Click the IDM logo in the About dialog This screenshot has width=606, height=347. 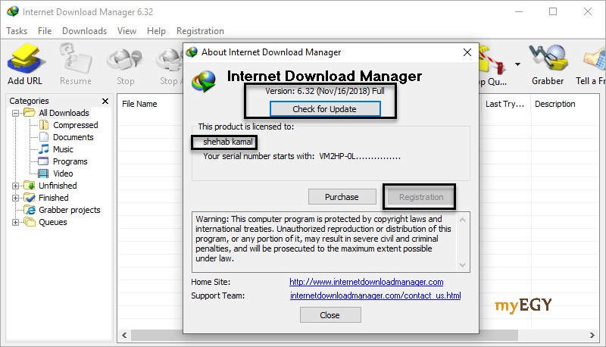click(205, 80)
